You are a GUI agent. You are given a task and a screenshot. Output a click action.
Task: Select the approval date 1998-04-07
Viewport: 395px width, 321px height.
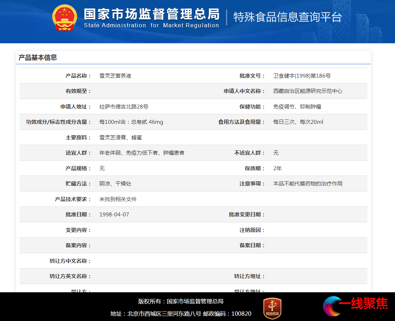point(114,215)
